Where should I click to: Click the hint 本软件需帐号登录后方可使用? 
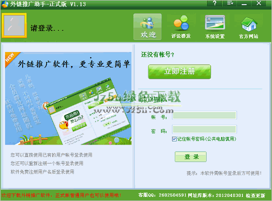(x=224, y=173)
